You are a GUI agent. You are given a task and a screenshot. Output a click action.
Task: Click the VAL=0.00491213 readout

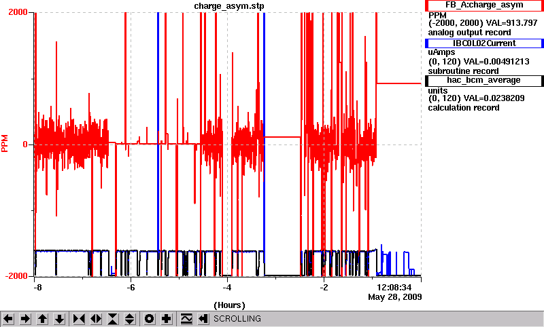pyautogui.click(x=496, y=62)
